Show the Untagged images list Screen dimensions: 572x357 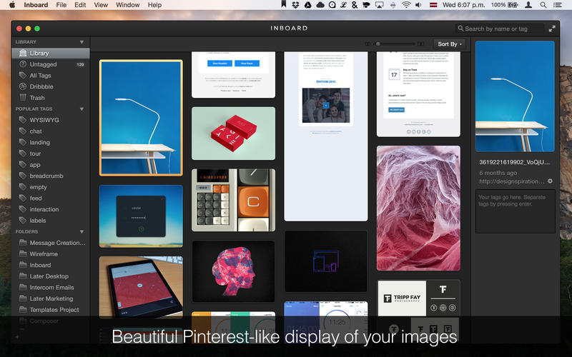(x=43, y=64)
